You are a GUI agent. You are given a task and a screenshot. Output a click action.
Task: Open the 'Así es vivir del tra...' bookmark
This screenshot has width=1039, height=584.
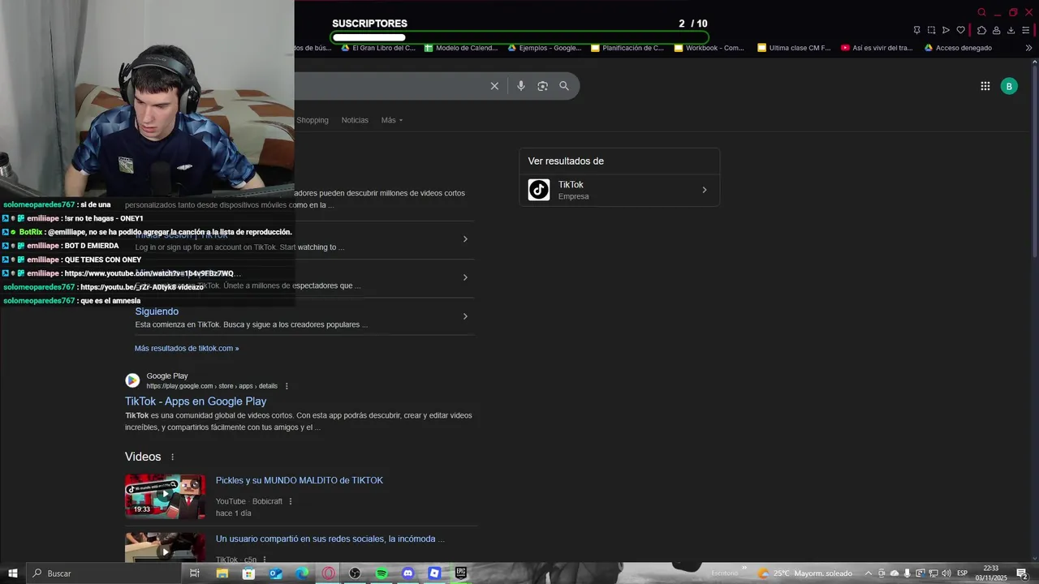pos(877,48)
